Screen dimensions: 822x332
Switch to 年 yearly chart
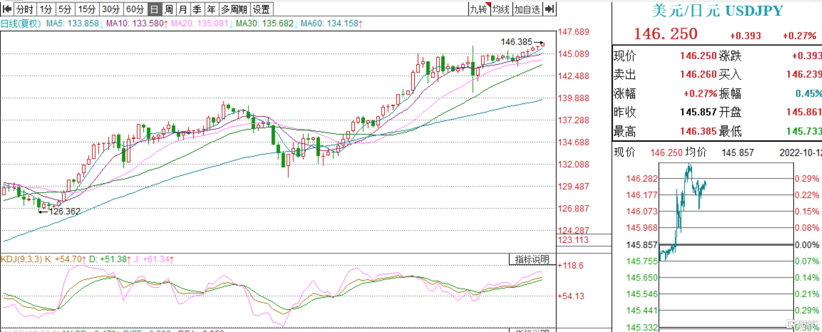tap(211, 9)
